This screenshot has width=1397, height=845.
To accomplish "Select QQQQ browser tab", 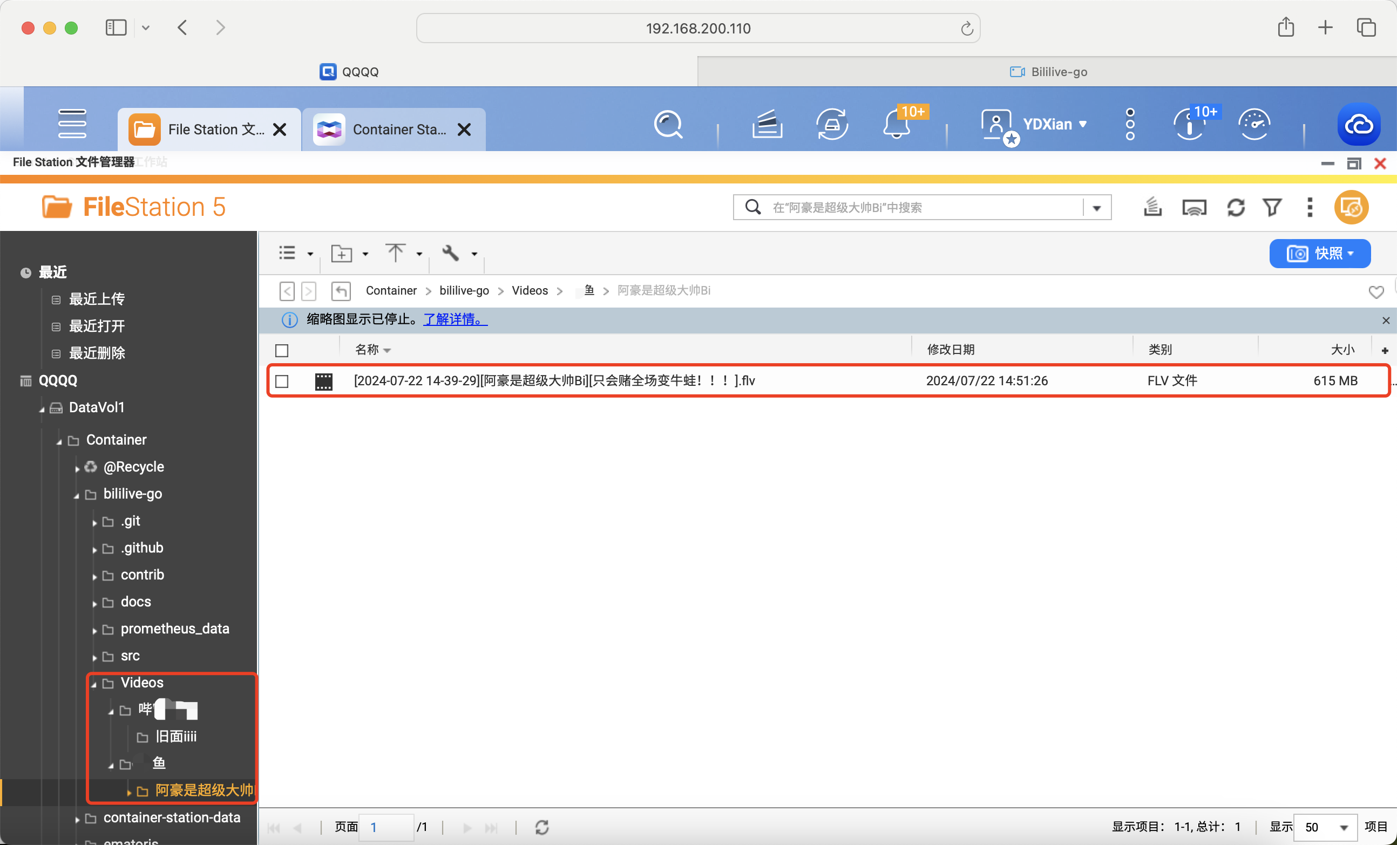I will (x=349, y=72).
